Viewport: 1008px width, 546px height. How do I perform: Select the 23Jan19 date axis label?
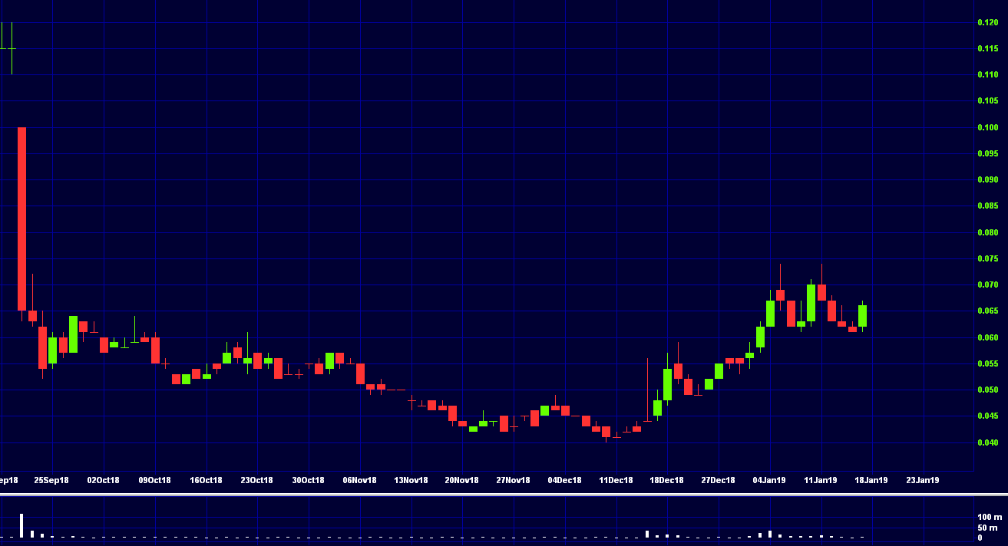click(x=923, y=480)
